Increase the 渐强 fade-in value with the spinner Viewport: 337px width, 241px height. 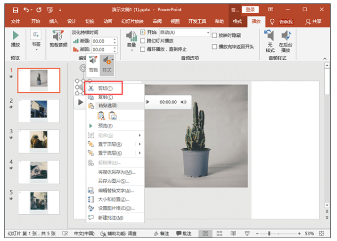click(x=115, y=40)
